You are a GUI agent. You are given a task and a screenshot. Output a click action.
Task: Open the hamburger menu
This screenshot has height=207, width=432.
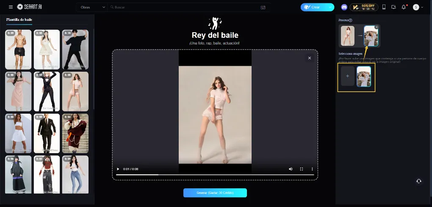11,7
